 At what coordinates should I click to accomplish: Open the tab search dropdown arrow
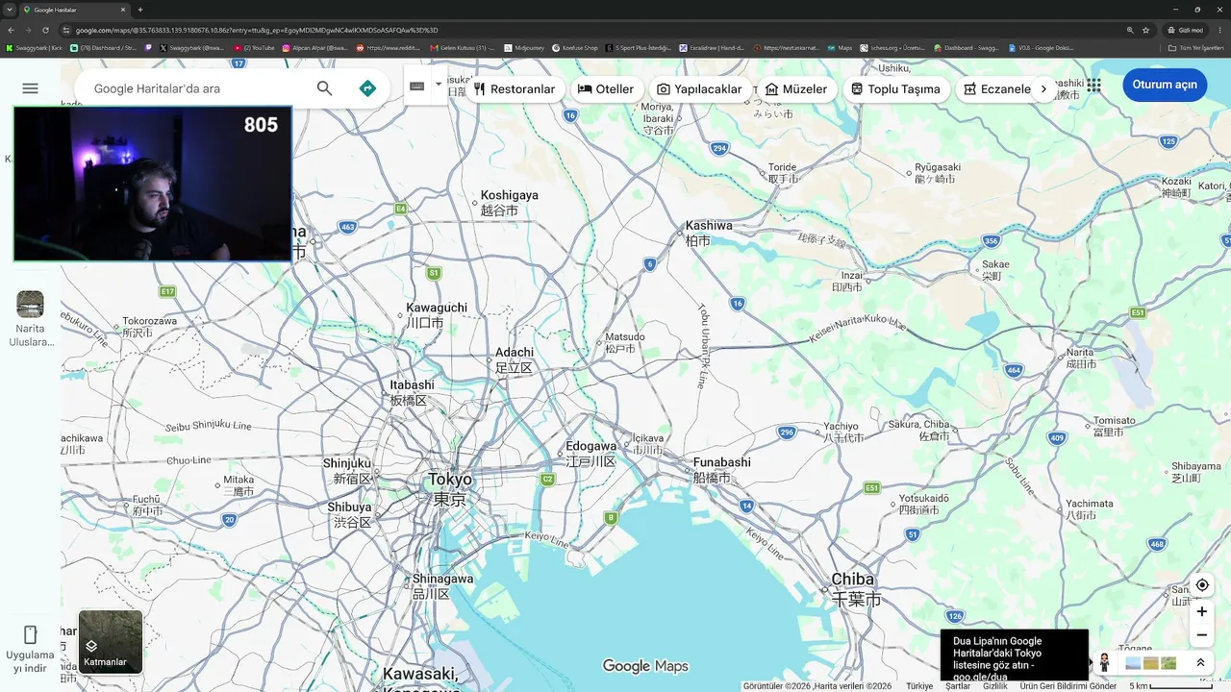10,10
